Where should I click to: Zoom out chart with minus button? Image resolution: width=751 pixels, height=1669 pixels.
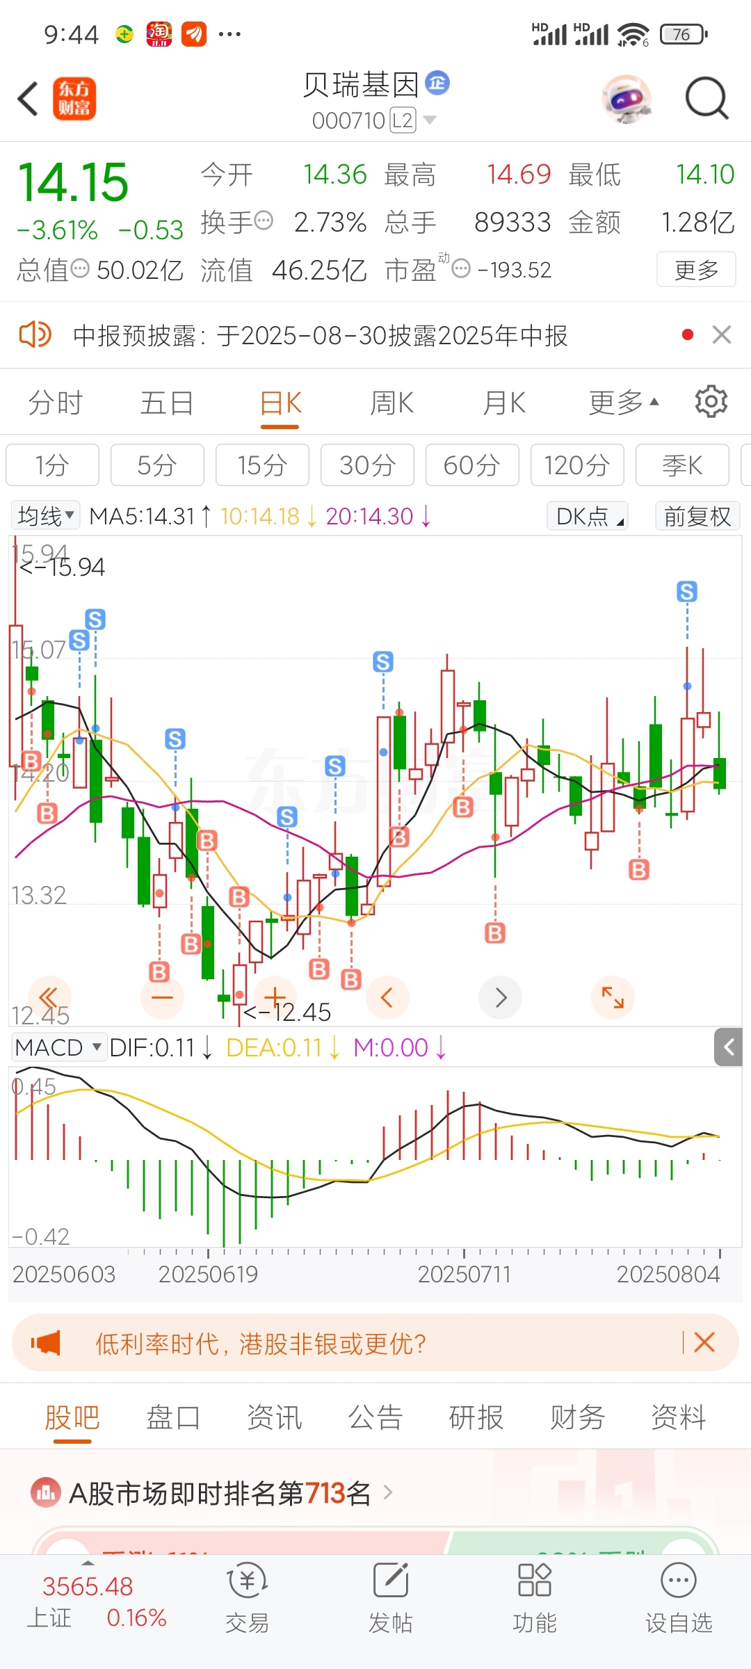[x=162, y=998]
